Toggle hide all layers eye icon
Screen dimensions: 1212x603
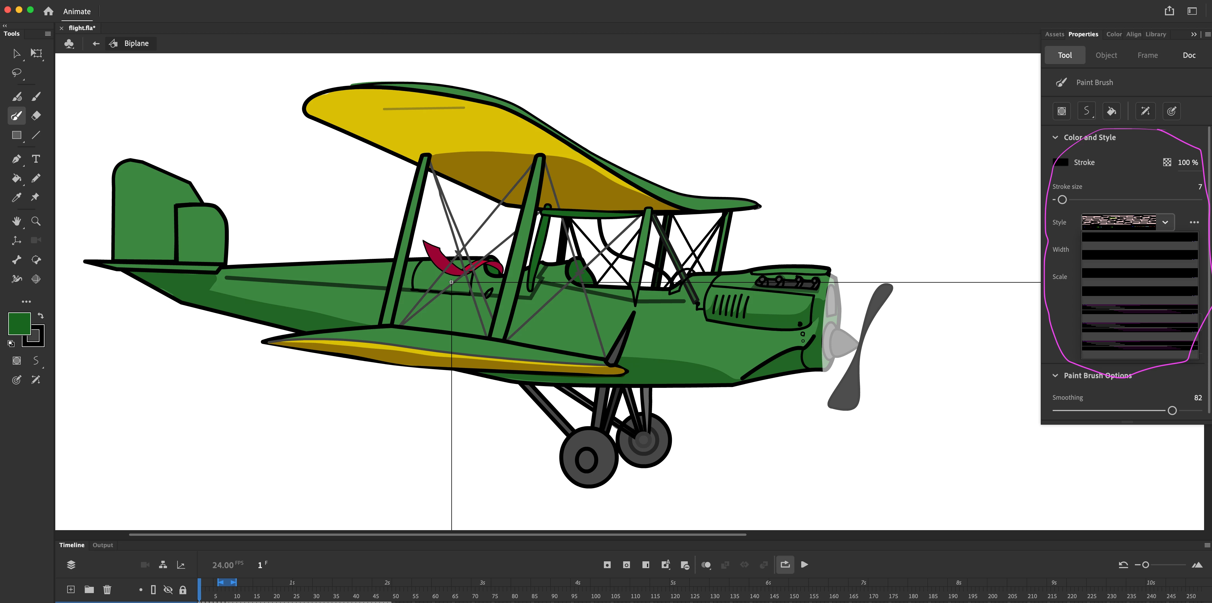tap(168, 590)
